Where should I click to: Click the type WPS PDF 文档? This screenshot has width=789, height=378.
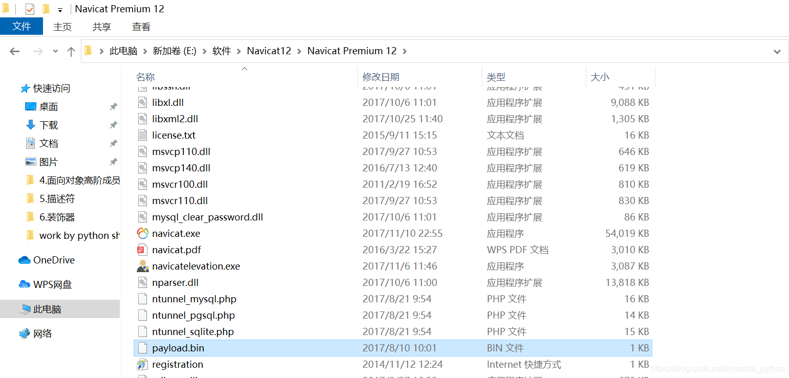tap(518, 250)
